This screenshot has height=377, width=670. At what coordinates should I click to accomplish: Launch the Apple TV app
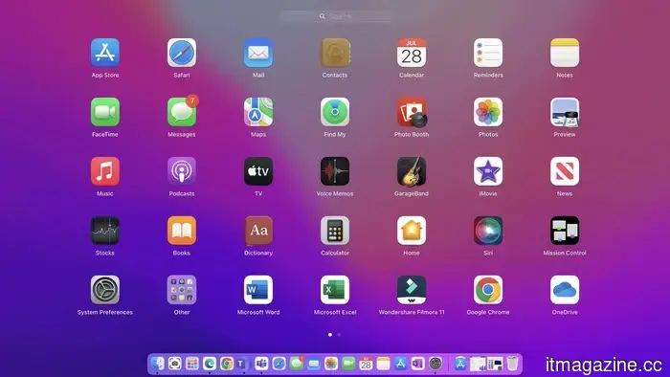point(258,171)
